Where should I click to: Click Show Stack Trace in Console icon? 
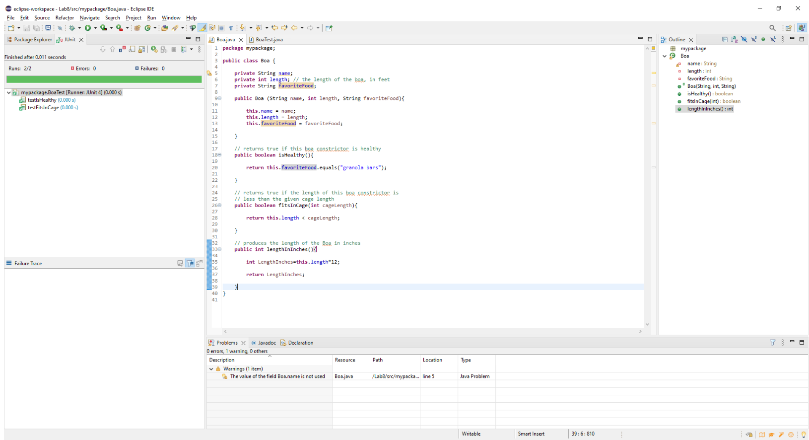180,263
